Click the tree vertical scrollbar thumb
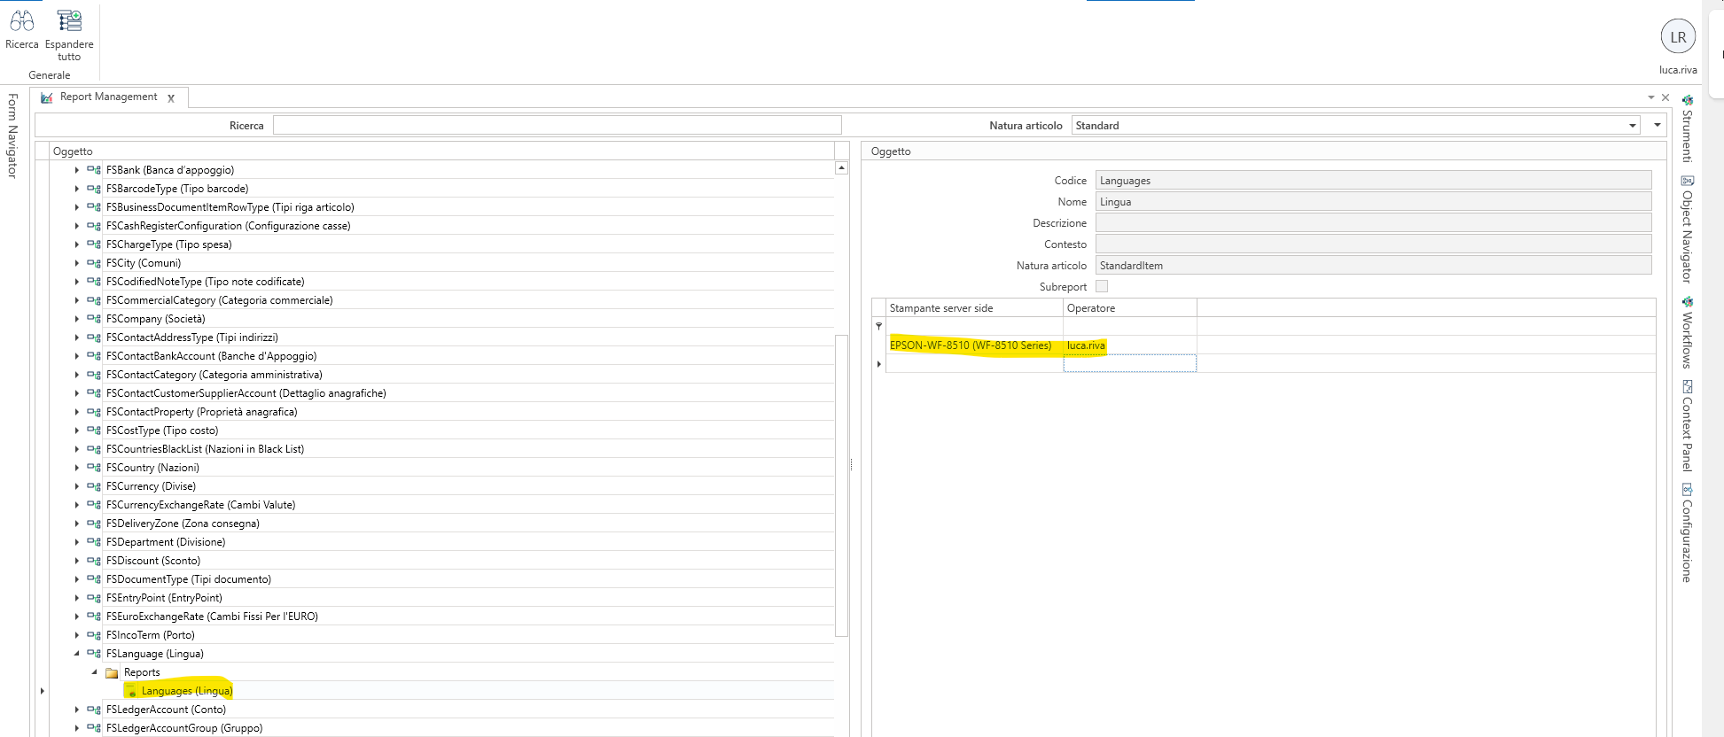 click(x=841, y=485)
